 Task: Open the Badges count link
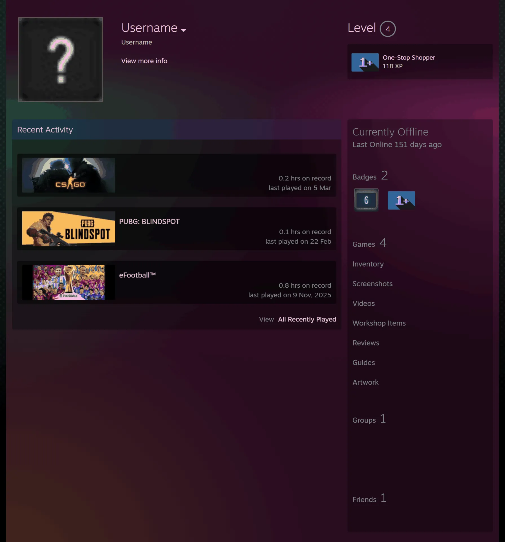tap(370, 176)
